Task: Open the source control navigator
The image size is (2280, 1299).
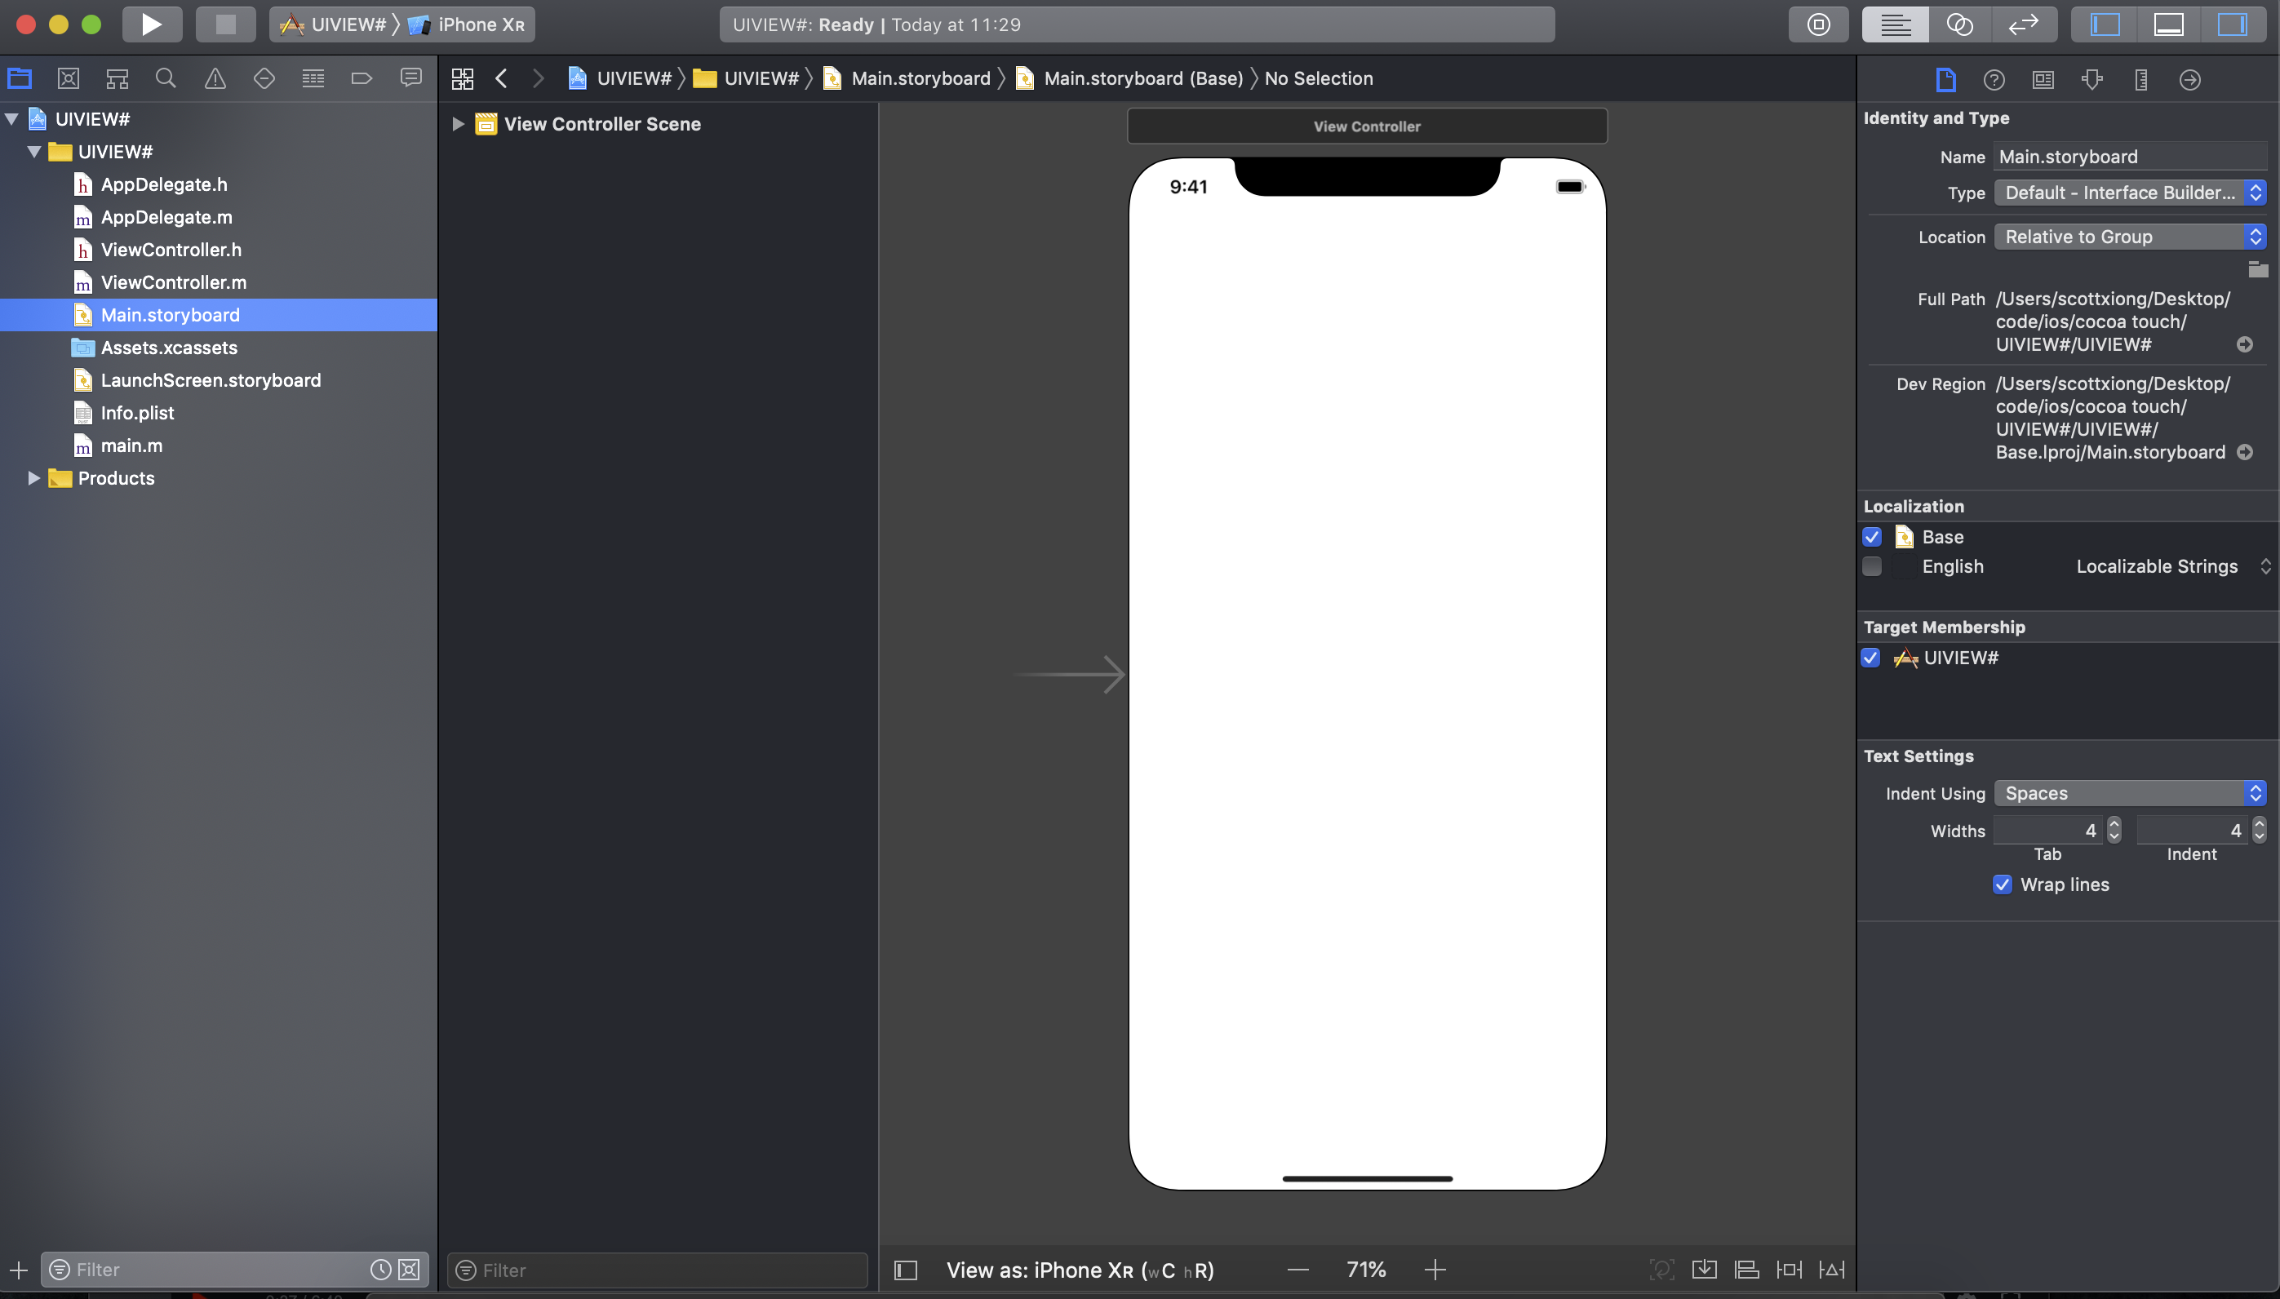Action: click(x=69, y=78)
